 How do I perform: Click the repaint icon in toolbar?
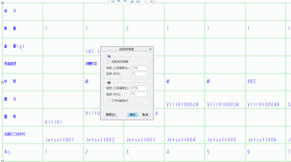click(132, 2)
